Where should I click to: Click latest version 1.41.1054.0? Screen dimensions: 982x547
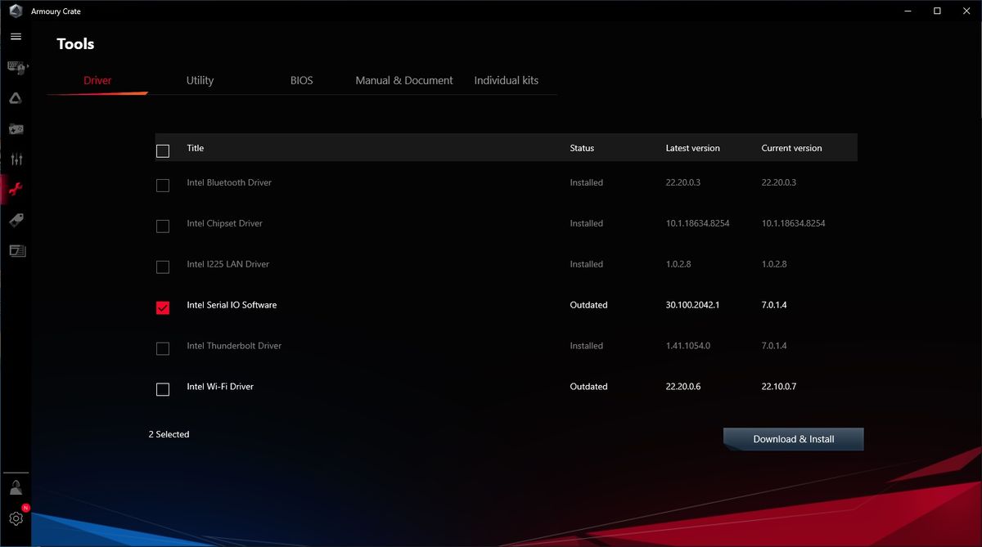point(687,346)
